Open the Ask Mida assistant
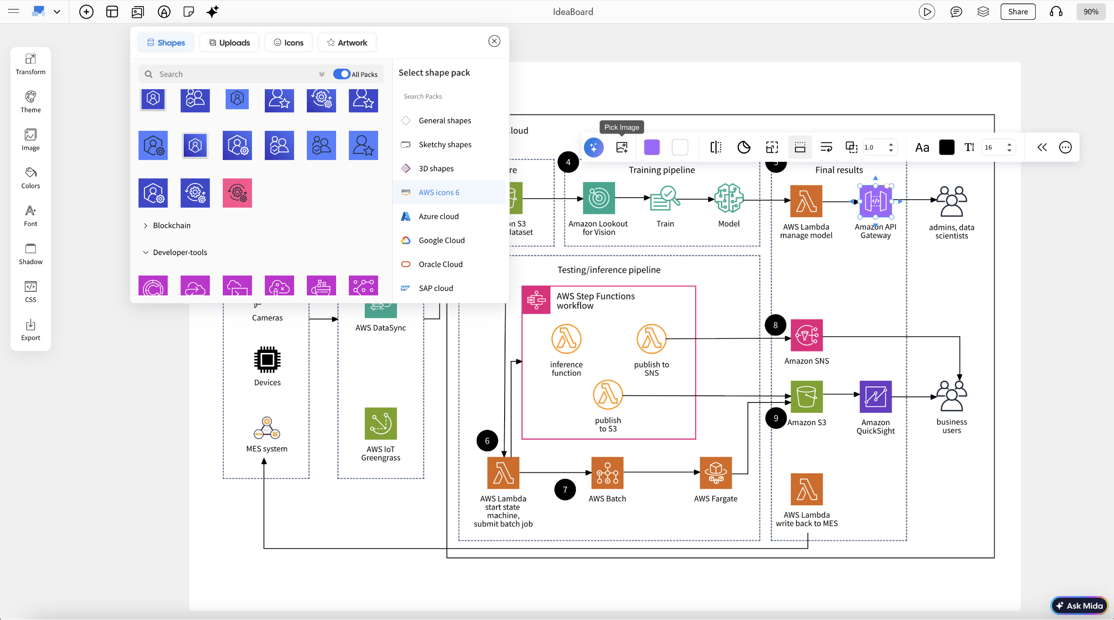 1079,606
